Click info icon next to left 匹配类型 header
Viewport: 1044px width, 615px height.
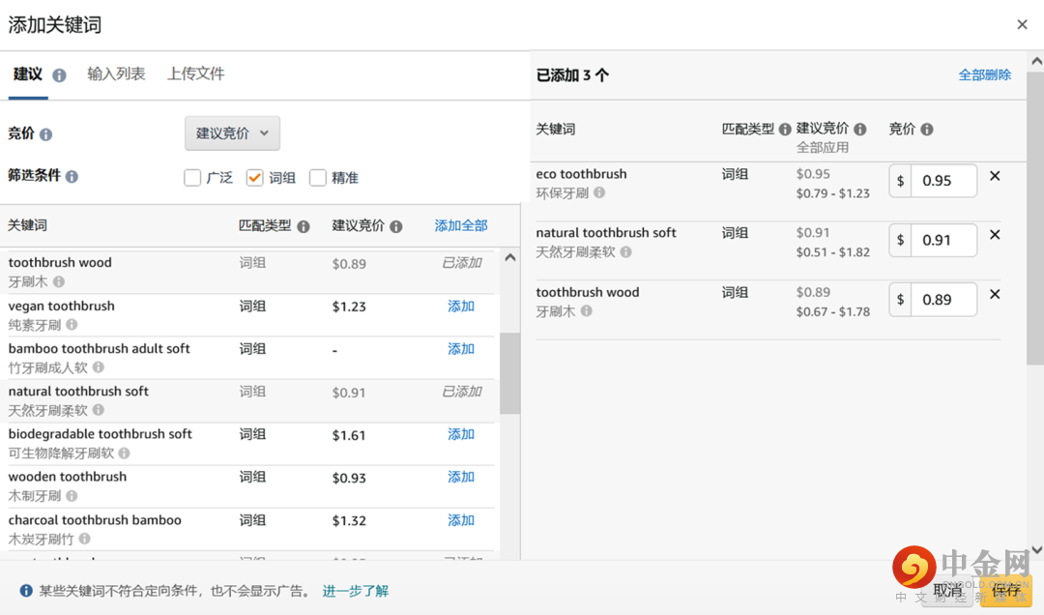(x=304, y=226)
